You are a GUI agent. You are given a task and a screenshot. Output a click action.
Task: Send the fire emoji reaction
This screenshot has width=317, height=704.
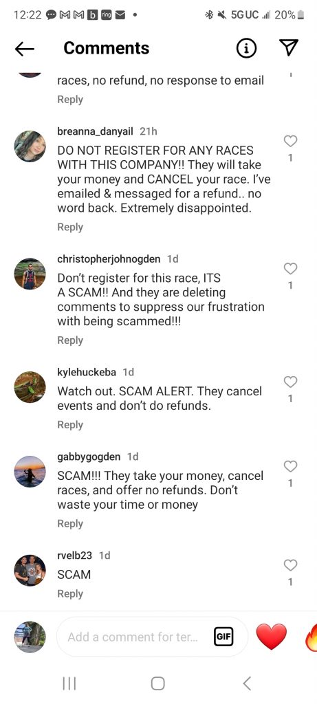(x=311, y=637)
